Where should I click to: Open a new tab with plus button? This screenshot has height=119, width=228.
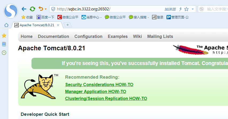click(68, 25)
